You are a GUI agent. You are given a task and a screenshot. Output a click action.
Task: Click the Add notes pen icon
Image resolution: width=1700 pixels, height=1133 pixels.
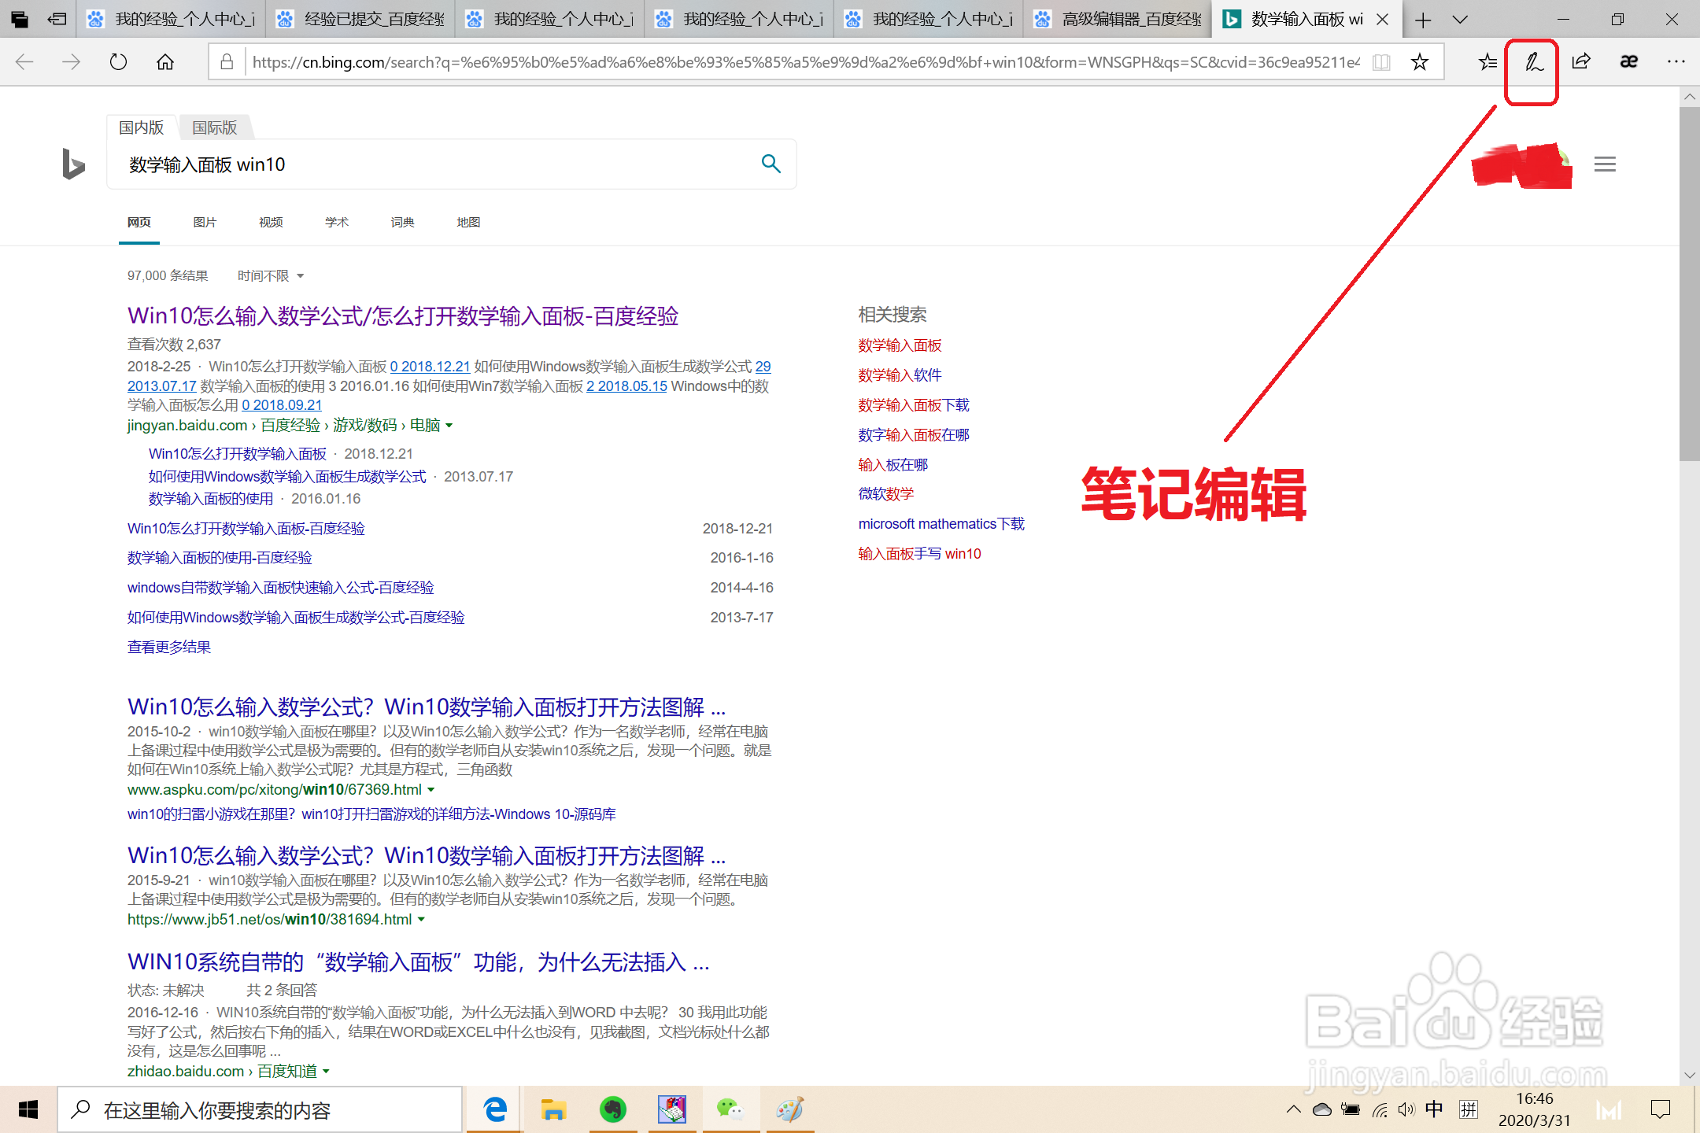point(1533,62)
